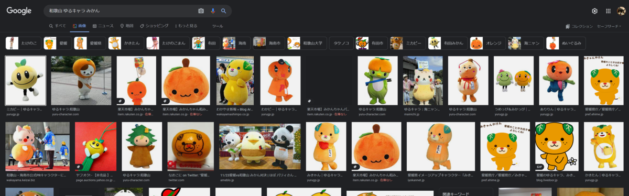Filter by 海南市 chip
The width and height of the screenshot is (629, 196).
[x=268, y=43]
